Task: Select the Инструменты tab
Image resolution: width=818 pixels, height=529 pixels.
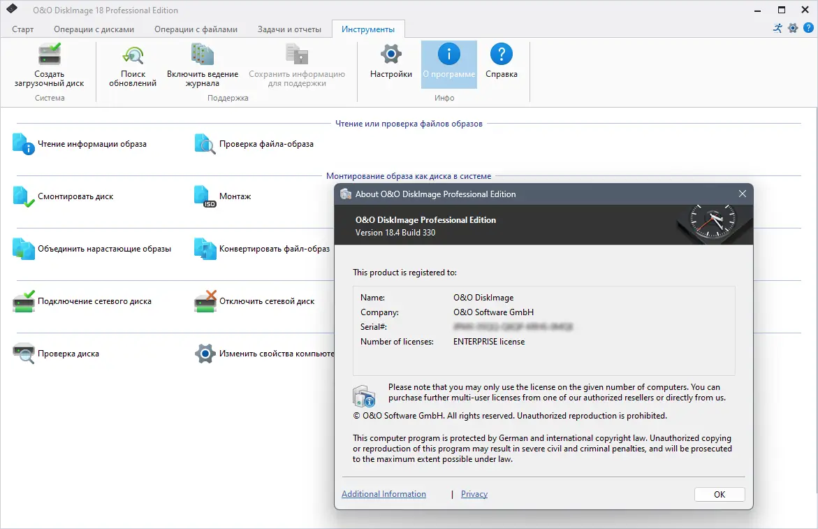Action: 368,29
